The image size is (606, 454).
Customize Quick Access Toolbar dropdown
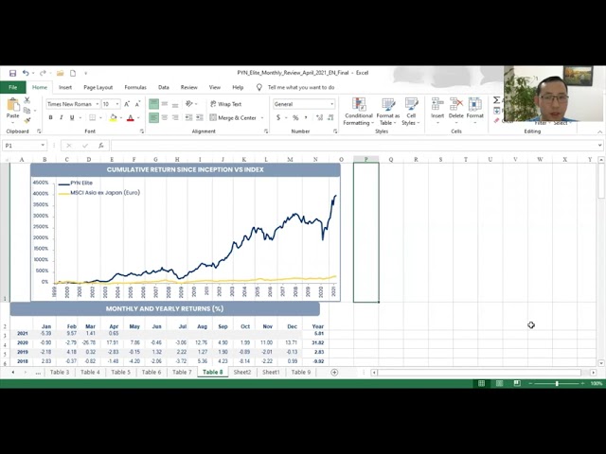86,73
